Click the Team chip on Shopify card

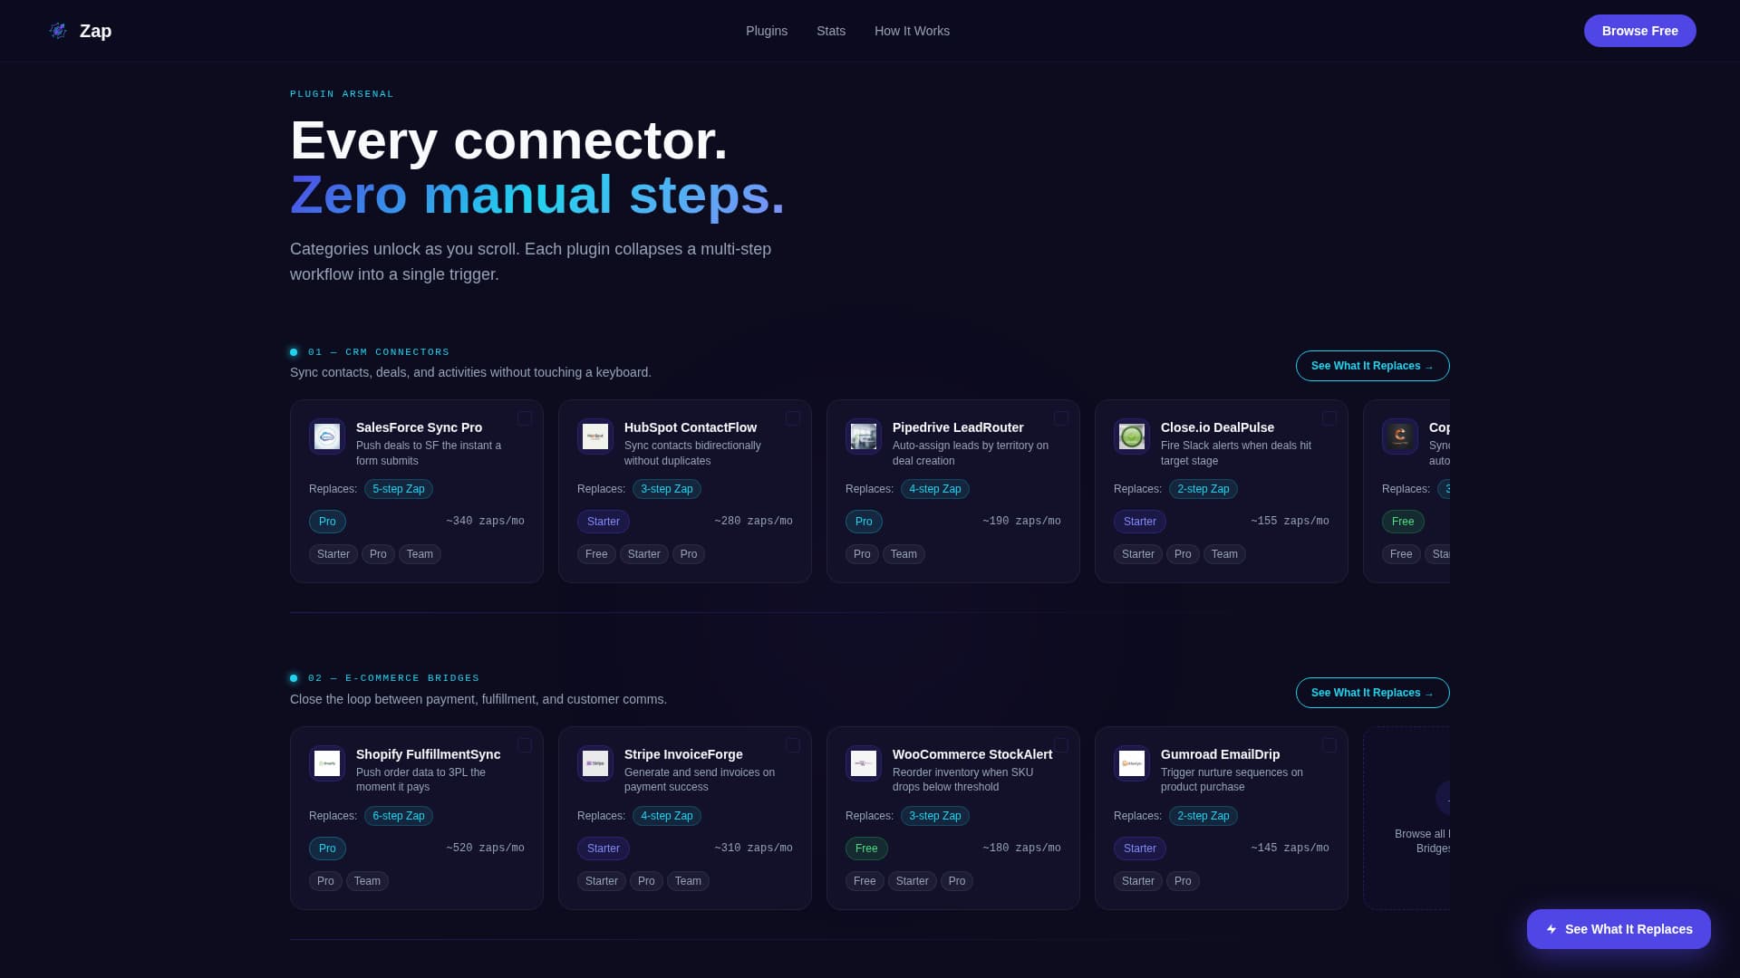pos(367,881)
